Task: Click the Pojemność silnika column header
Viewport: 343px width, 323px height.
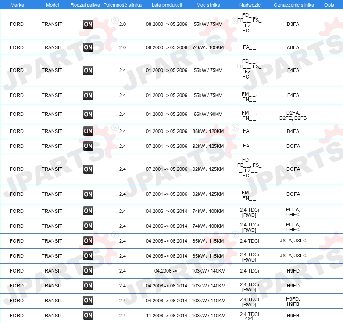Action: click(x=122, y=5)
